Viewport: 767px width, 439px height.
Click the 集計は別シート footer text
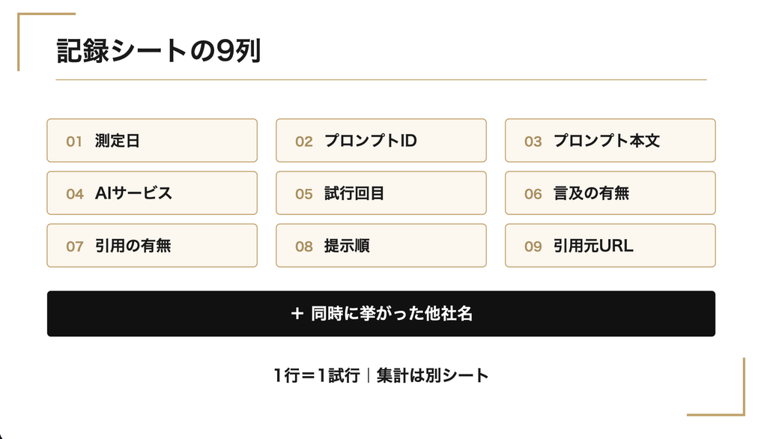coord(432,375)
